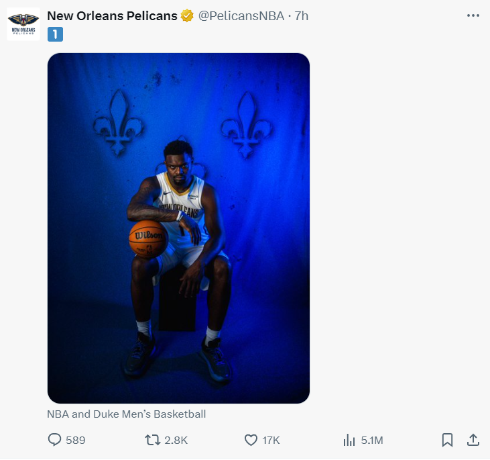Toggle the bookmark icon
This screenshot has width=490, height=460.
[x=447, y=440]
